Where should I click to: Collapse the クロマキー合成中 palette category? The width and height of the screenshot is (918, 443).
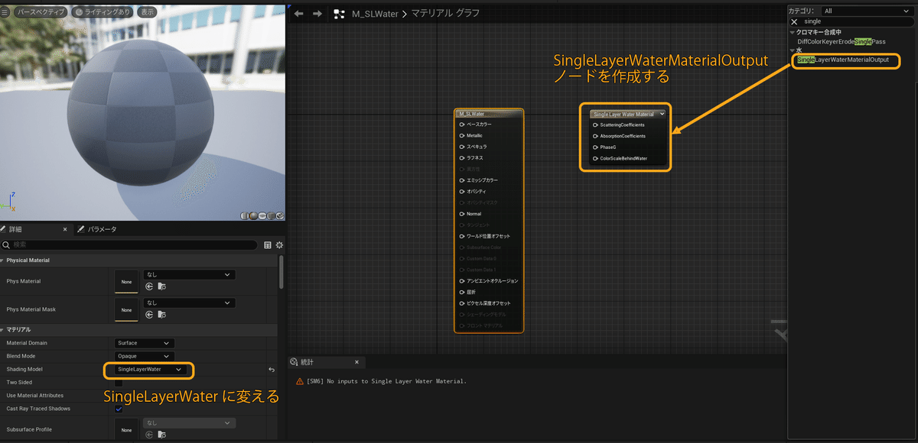click(x=793, y=32)
